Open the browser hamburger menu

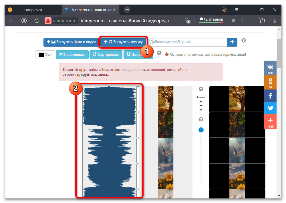[x=237, y=10]
